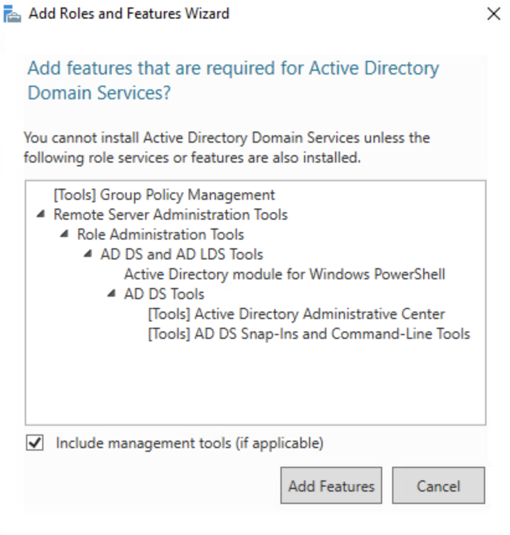Select AD DS Snap-Ins and Command-Line Tools
510x535 pixels.
click(x=308, y=334)
